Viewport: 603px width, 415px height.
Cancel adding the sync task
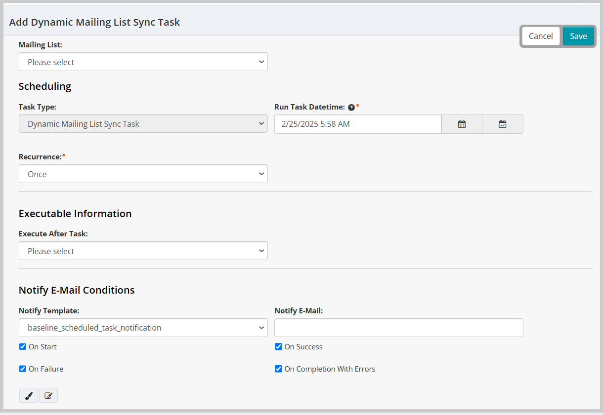coord(540,36)
